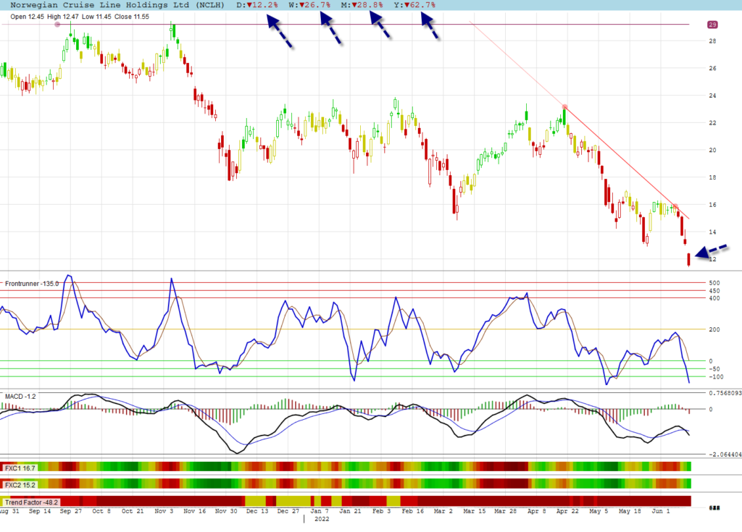Click the purple 29 price level badge
The image size is (742, 532).
tap(713, 25)
